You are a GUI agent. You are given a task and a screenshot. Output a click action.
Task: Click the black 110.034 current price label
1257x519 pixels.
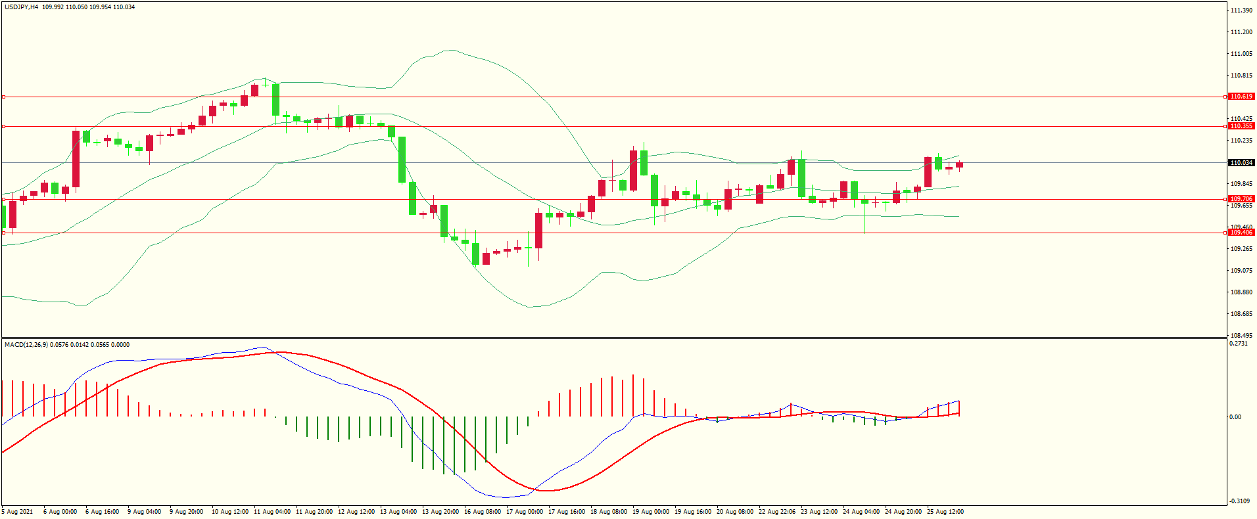pyautogui.click(x=1241, y=163)
